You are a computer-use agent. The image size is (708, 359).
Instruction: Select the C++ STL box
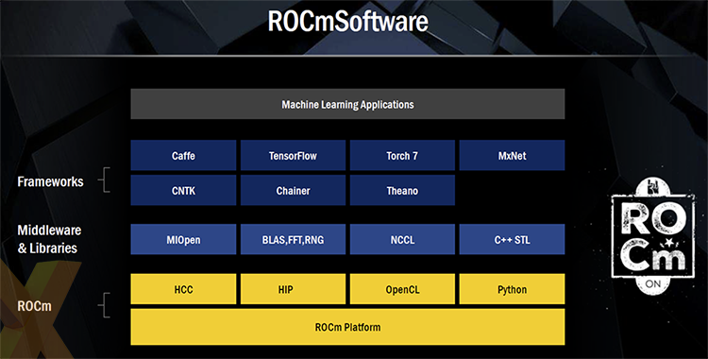pyautogui.click(x=512, y=239)
